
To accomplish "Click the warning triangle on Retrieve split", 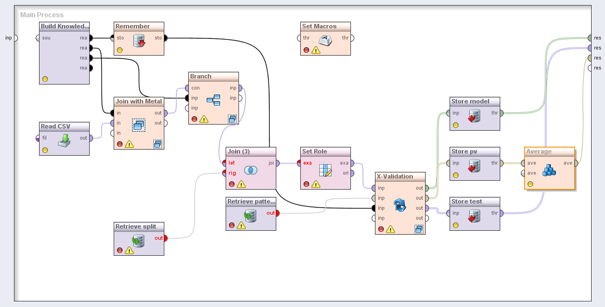I will 129,250.
